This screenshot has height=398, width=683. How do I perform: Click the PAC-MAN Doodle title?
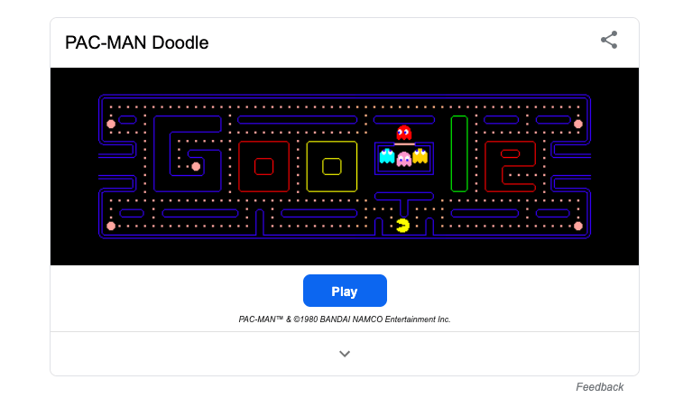coord(137,42)
